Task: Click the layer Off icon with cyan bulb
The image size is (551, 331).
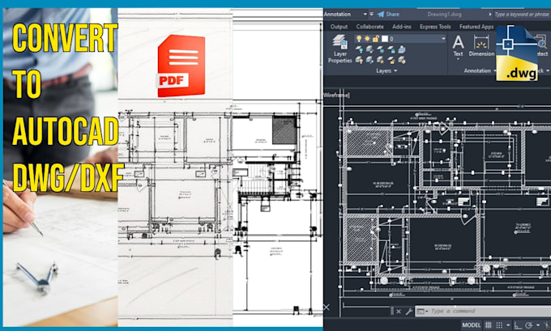Action: click(359, 49)
